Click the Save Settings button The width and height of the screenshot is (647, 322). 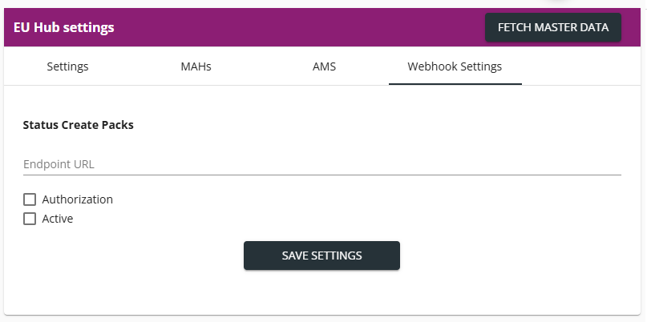click(x=321, y=256)
